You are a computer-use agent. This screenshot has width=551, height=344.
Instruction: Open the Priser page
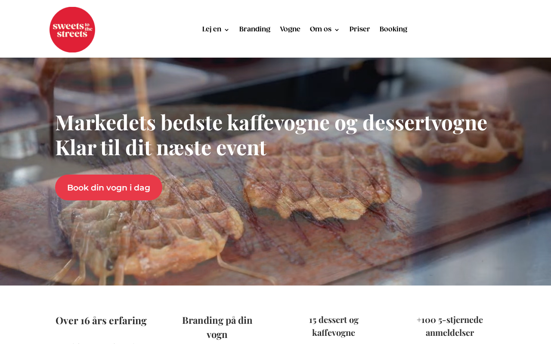point(359,29)
